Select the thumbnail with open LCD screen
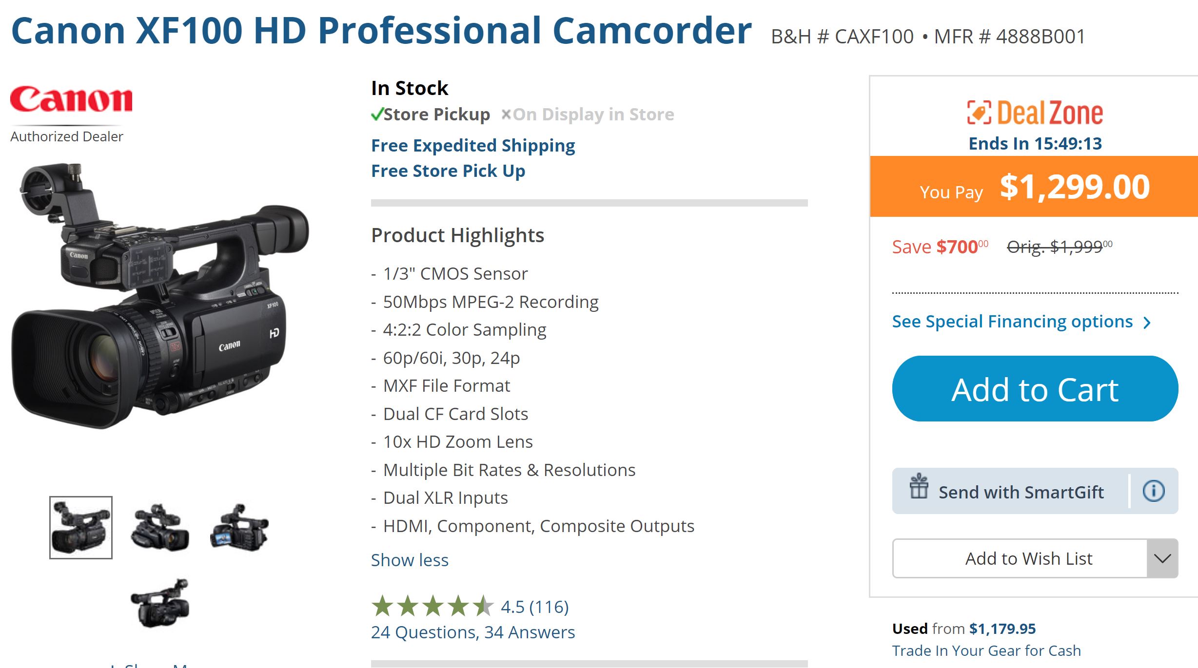This screenshot has width=1198, height=668. (x=239, y=528)
